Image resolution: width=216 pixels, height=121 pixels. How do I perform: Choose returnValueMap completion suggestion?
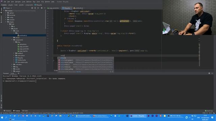coord(86,69)
